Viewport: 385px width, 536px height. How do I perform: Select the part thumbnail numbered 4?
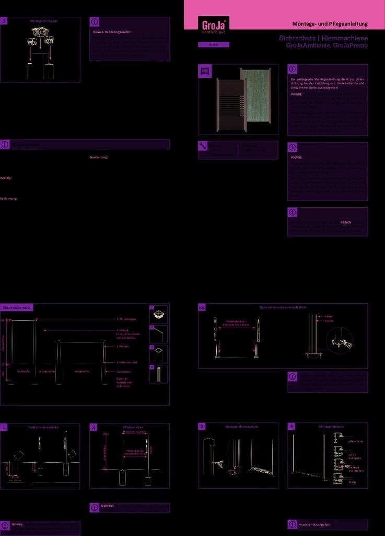point(159,374)
